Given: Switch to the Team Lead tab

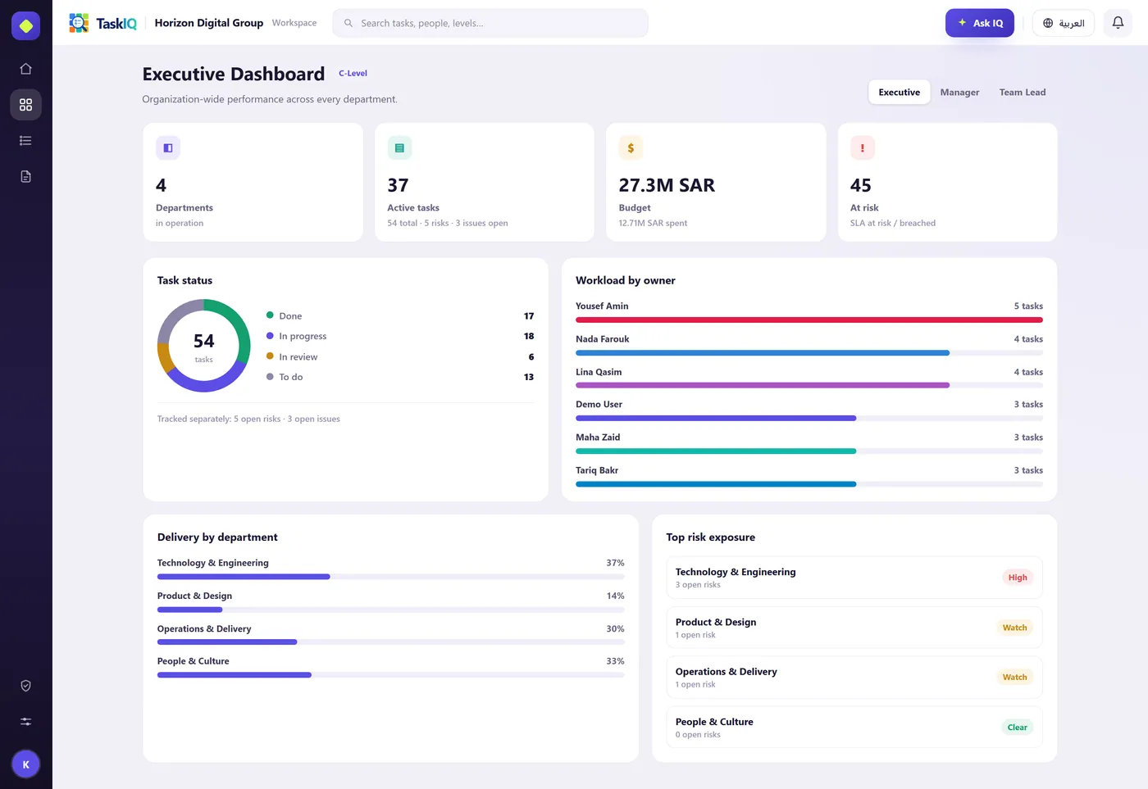Looking at the screenshot, I should [x=1023, y=93].
